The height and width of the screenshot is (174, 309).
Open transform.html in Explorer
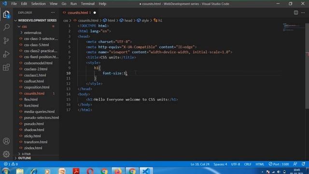click(36, 142)
